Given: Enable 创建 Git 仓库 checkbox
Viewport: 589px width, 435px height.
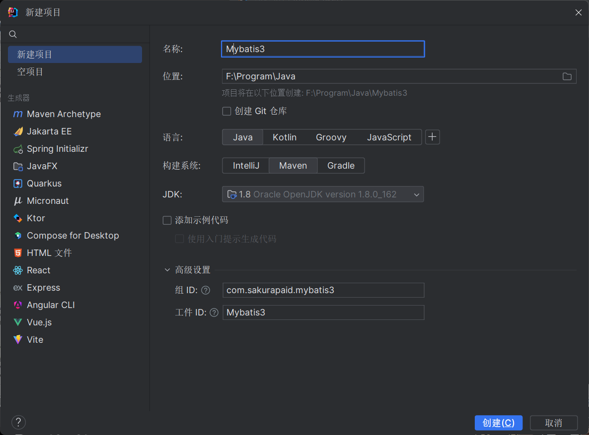Looking at the screenshot, I should (x=226, y=111).
